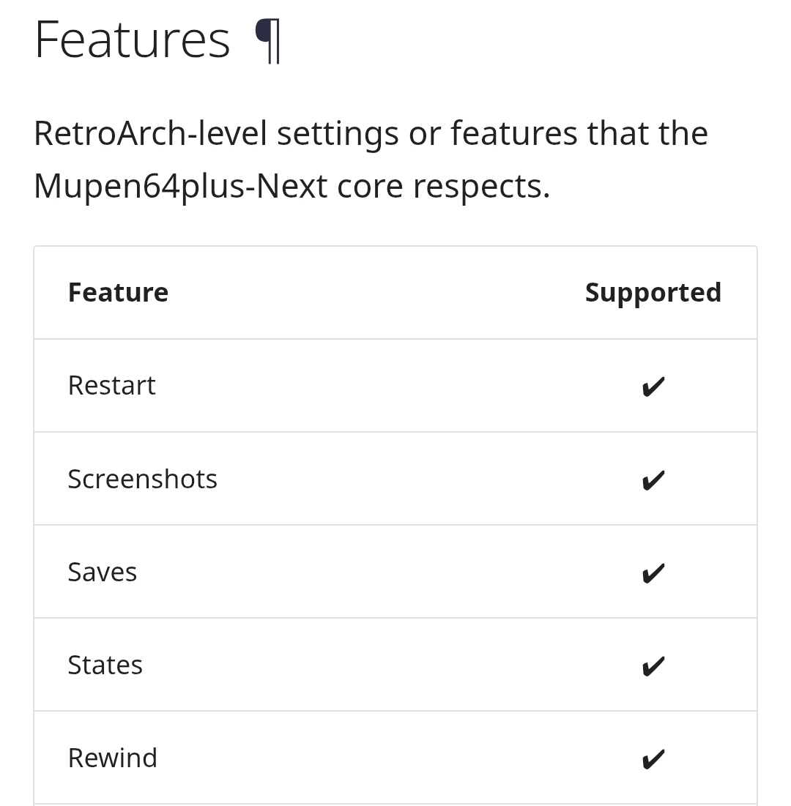Select the Supported column header
The image size is (791, 806).
pyautogui.click(x=653, y=292)
